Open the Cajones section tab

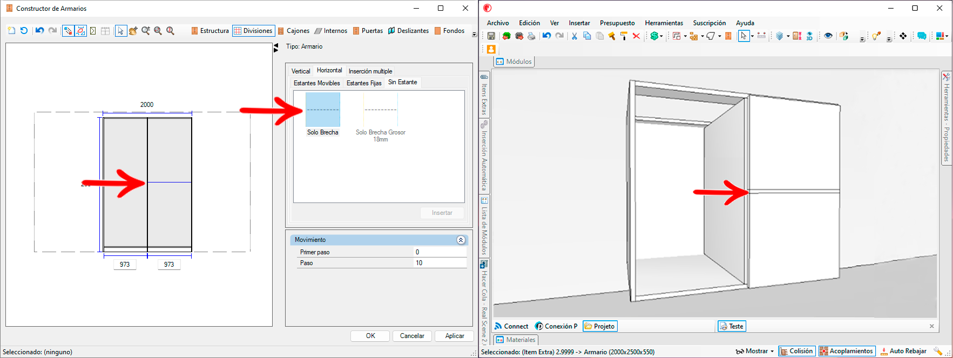(293, 31)
